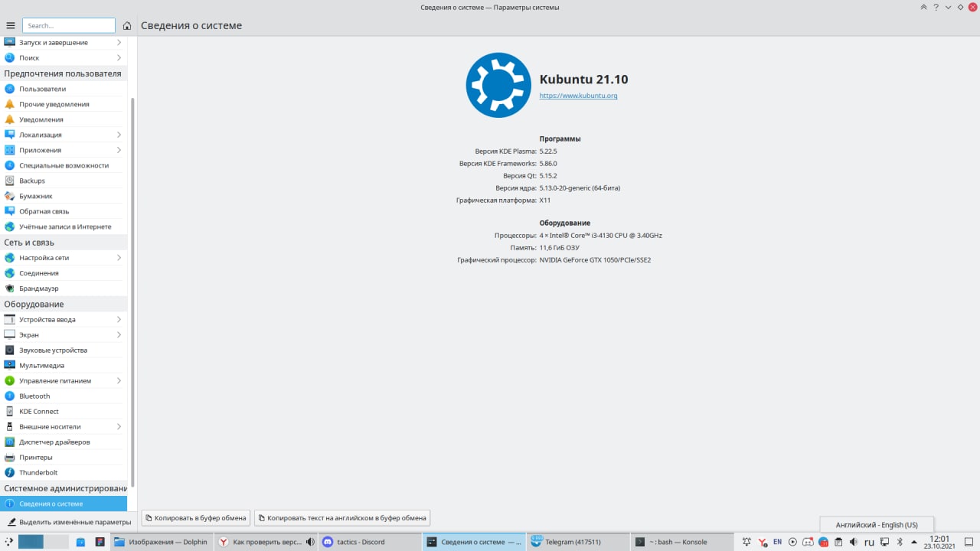980x551 pixels.
Task: Open Брандмауэр settings
Action: pos(64,289)
